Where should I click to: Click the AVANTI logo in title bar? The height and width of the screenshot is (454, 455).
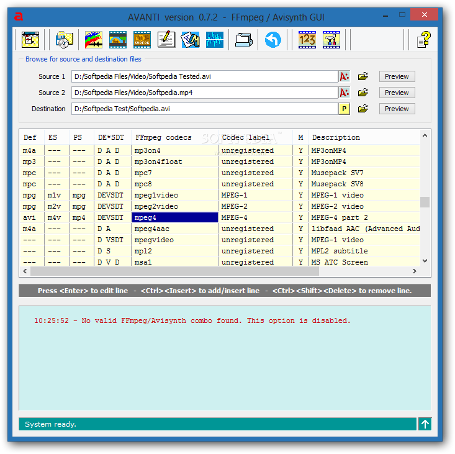click(x=19, y=17)
